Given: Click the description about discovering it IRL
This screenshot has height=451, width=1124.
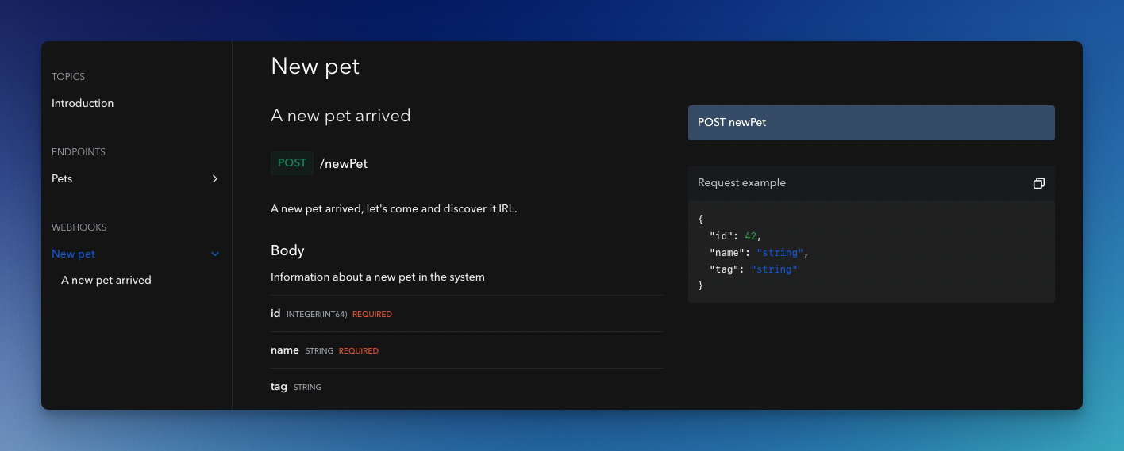Looking at the screenshot, I should (394, 209).
